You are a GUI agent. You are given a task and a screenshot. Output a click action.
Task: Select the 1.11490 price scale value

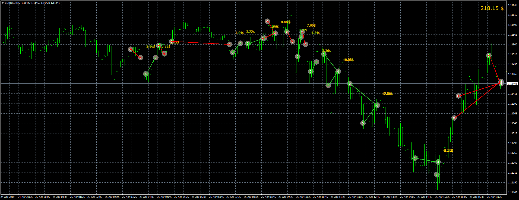pyautogui.click(x=512, y=64)
